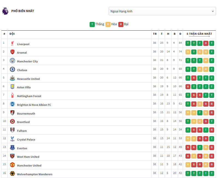Open the Ngoại Hạng Anh league dropdown
This screenshot has width=218, height=178.
[162, 11]
